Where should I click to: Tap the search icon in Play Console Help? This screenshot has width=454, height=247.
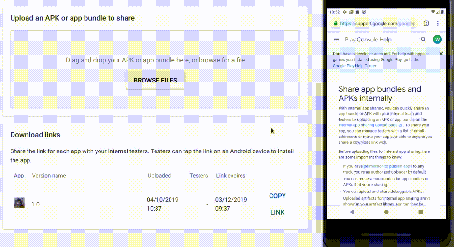423,40
